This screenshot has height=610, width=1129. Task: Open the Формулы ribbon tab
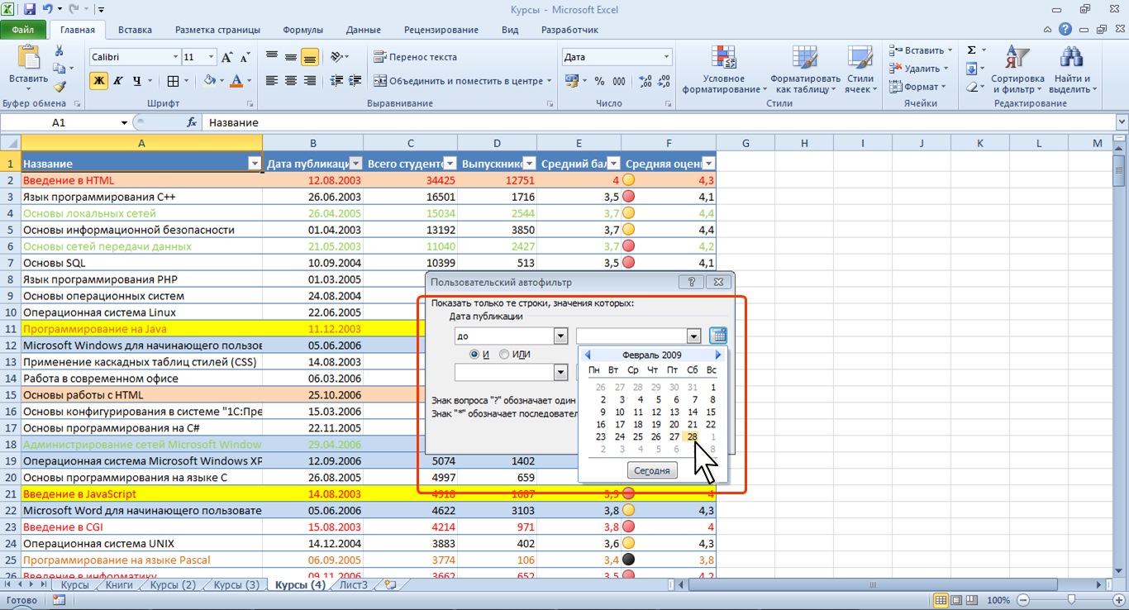(302, 30)
